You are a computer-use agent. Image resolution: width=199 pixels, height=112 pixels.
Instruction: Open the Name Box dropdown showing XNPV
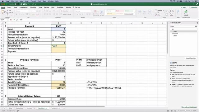click(x=8, y=20)
